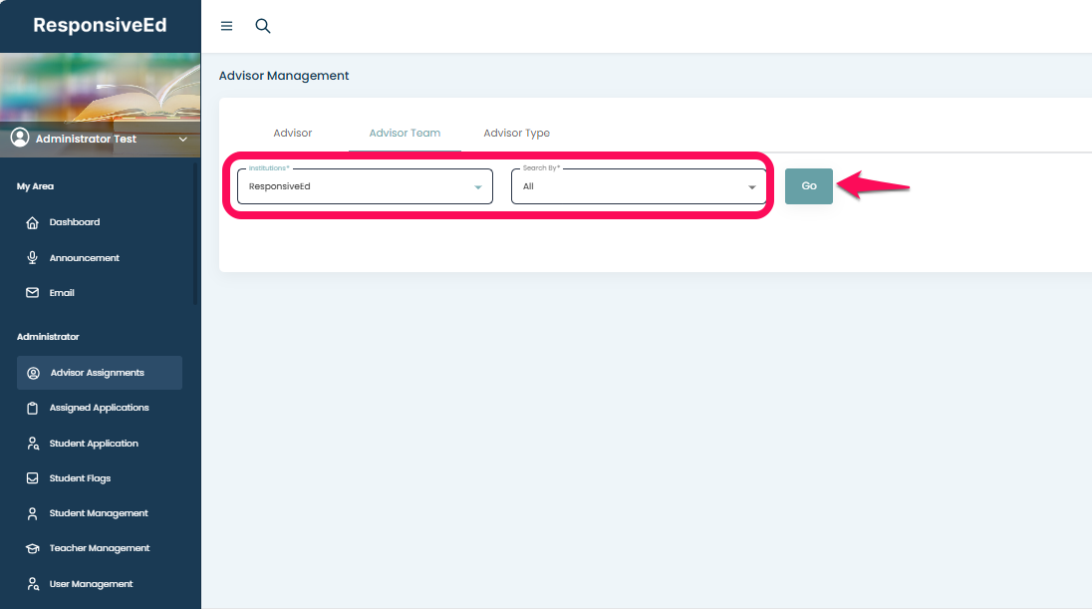Open Advisor Assignments in sidebar
The image size is (1092, 609).
pyautogui.click(x=98, y=373)
